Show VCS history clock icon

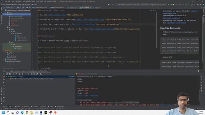[192, 4]
